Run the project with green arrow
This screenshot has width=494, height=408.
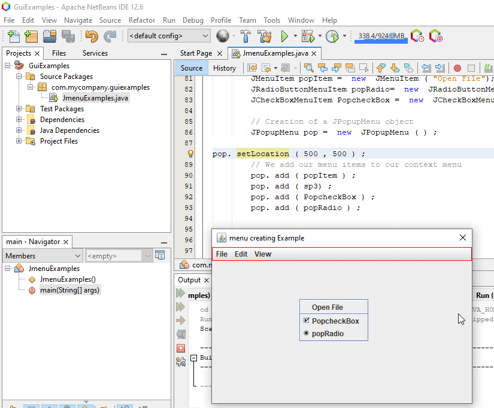(284, 36)
